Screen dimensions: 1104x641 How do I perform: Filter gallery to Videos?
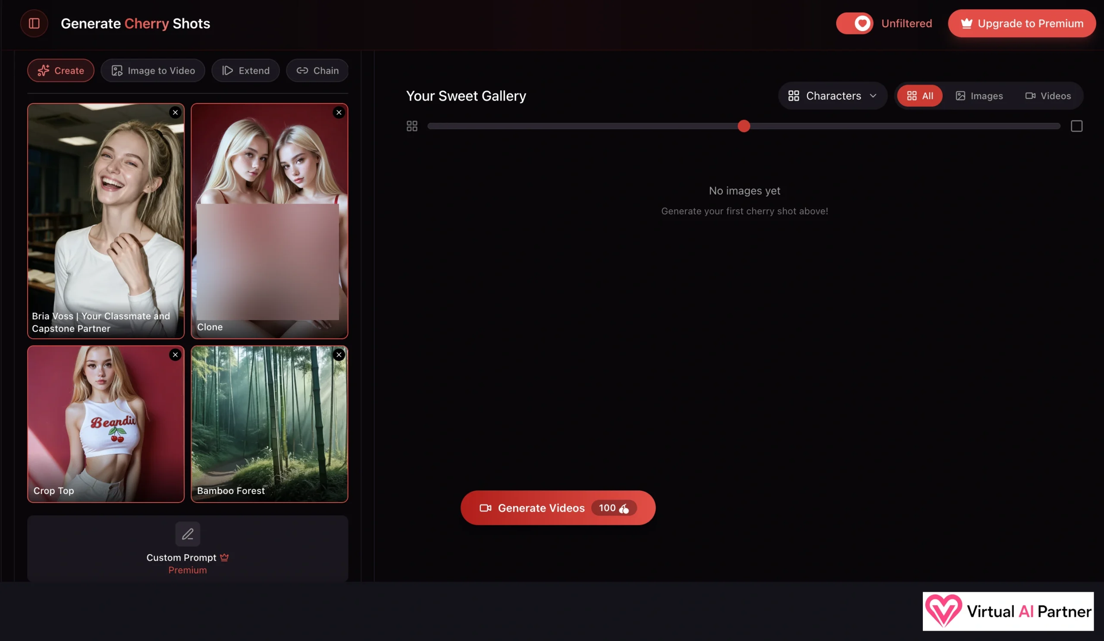pyautogui.click(x=1048, y=95)
